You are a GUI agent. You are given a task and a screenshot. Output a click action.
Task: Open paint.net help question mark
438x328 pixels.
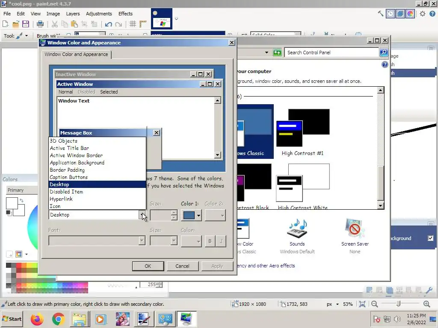[x=432, y=14]
